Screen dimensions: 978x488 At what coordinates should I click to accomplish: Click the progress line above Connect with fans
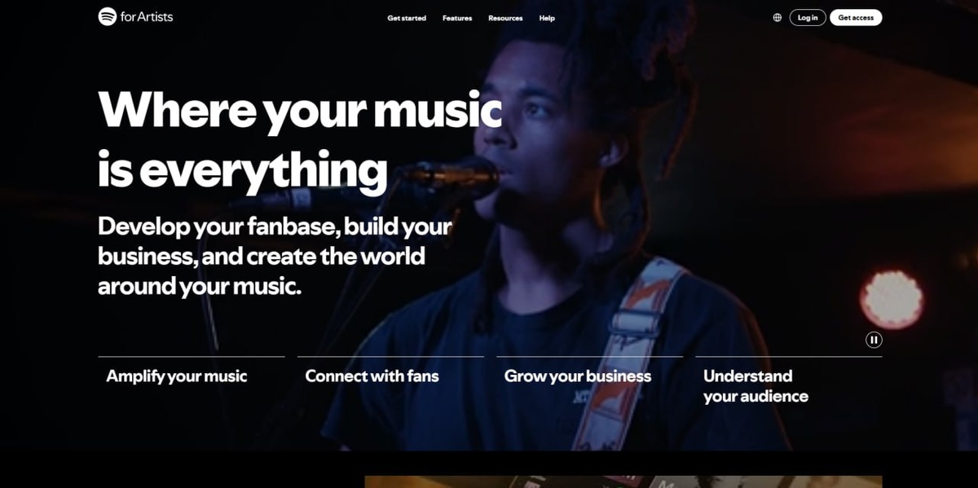[390, 357]
